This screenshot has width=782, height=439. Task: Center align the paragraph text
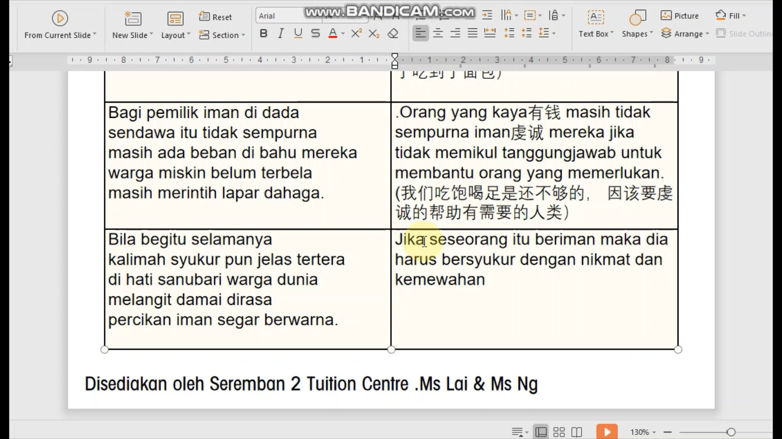(x=438, y=33)
